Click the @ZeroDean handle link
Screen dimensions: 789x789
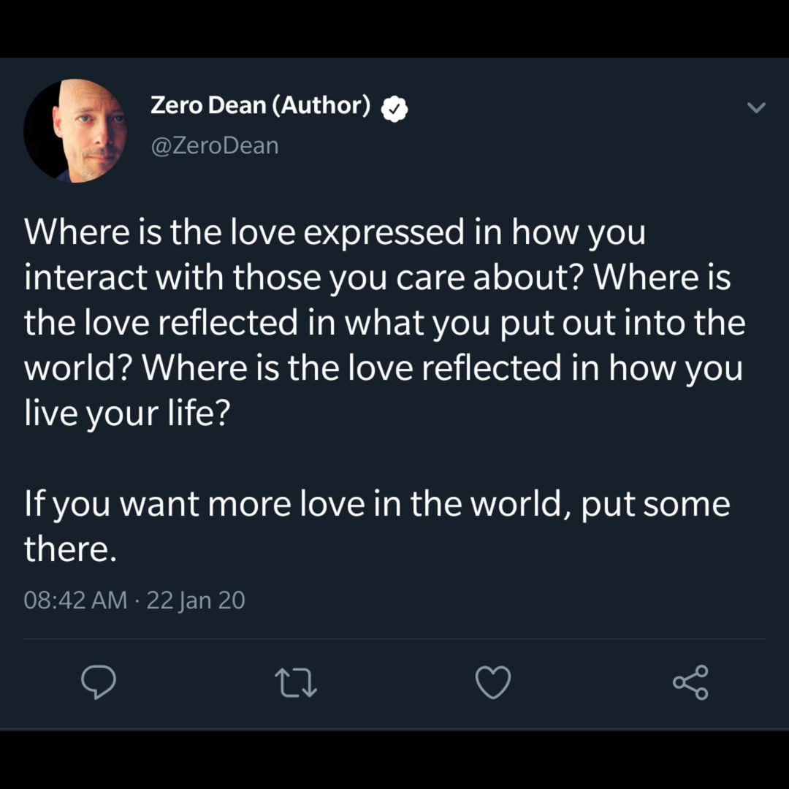(215, 145)
